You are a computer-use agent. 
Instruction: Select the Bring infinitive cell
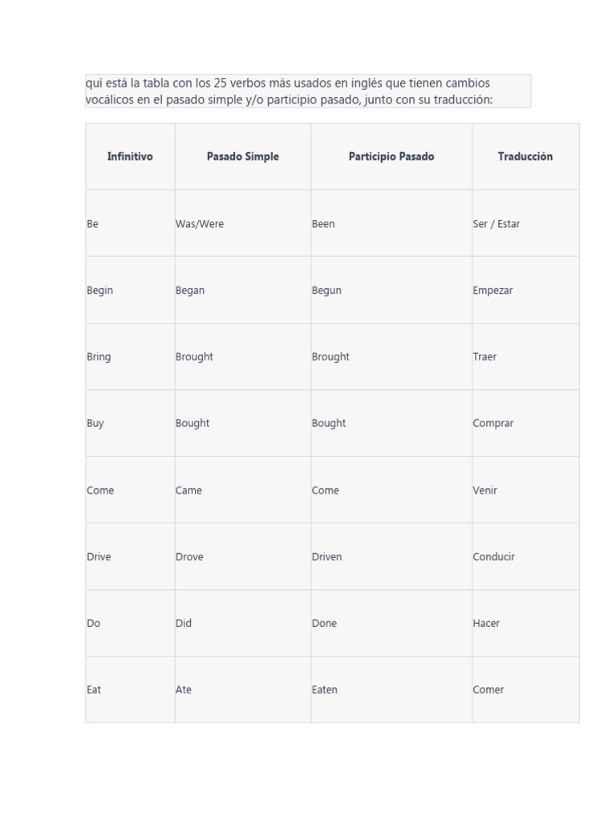click(99, 357)
